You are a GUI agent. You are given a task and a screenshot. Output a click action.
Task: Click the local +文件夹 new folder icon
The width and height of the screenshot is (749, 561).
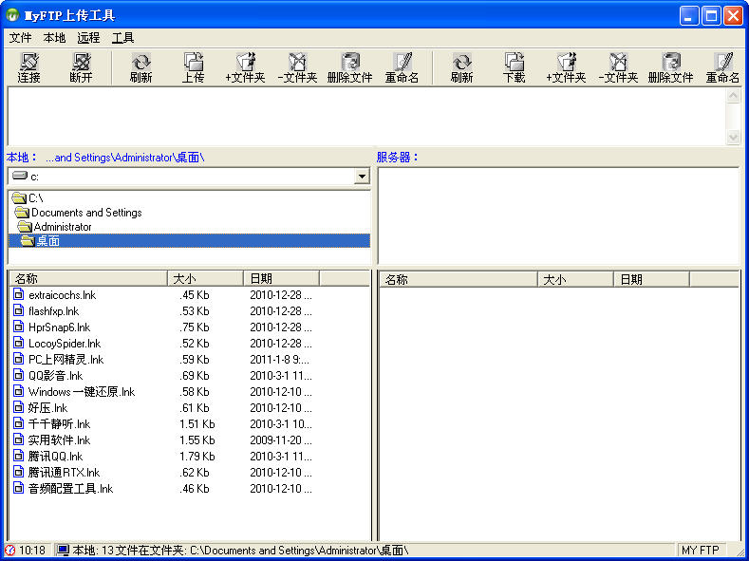245,67
